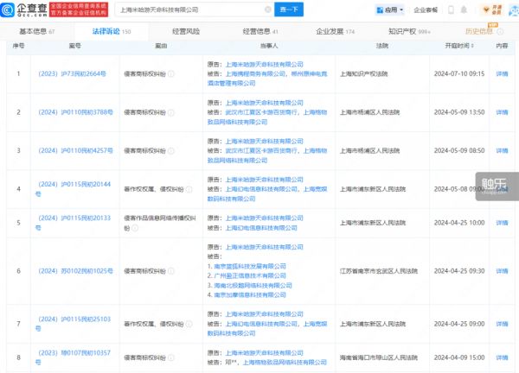Open 详情 for the row 6 Nanjing case
Viewport: 519px width, 373px height.
point(502,271)
